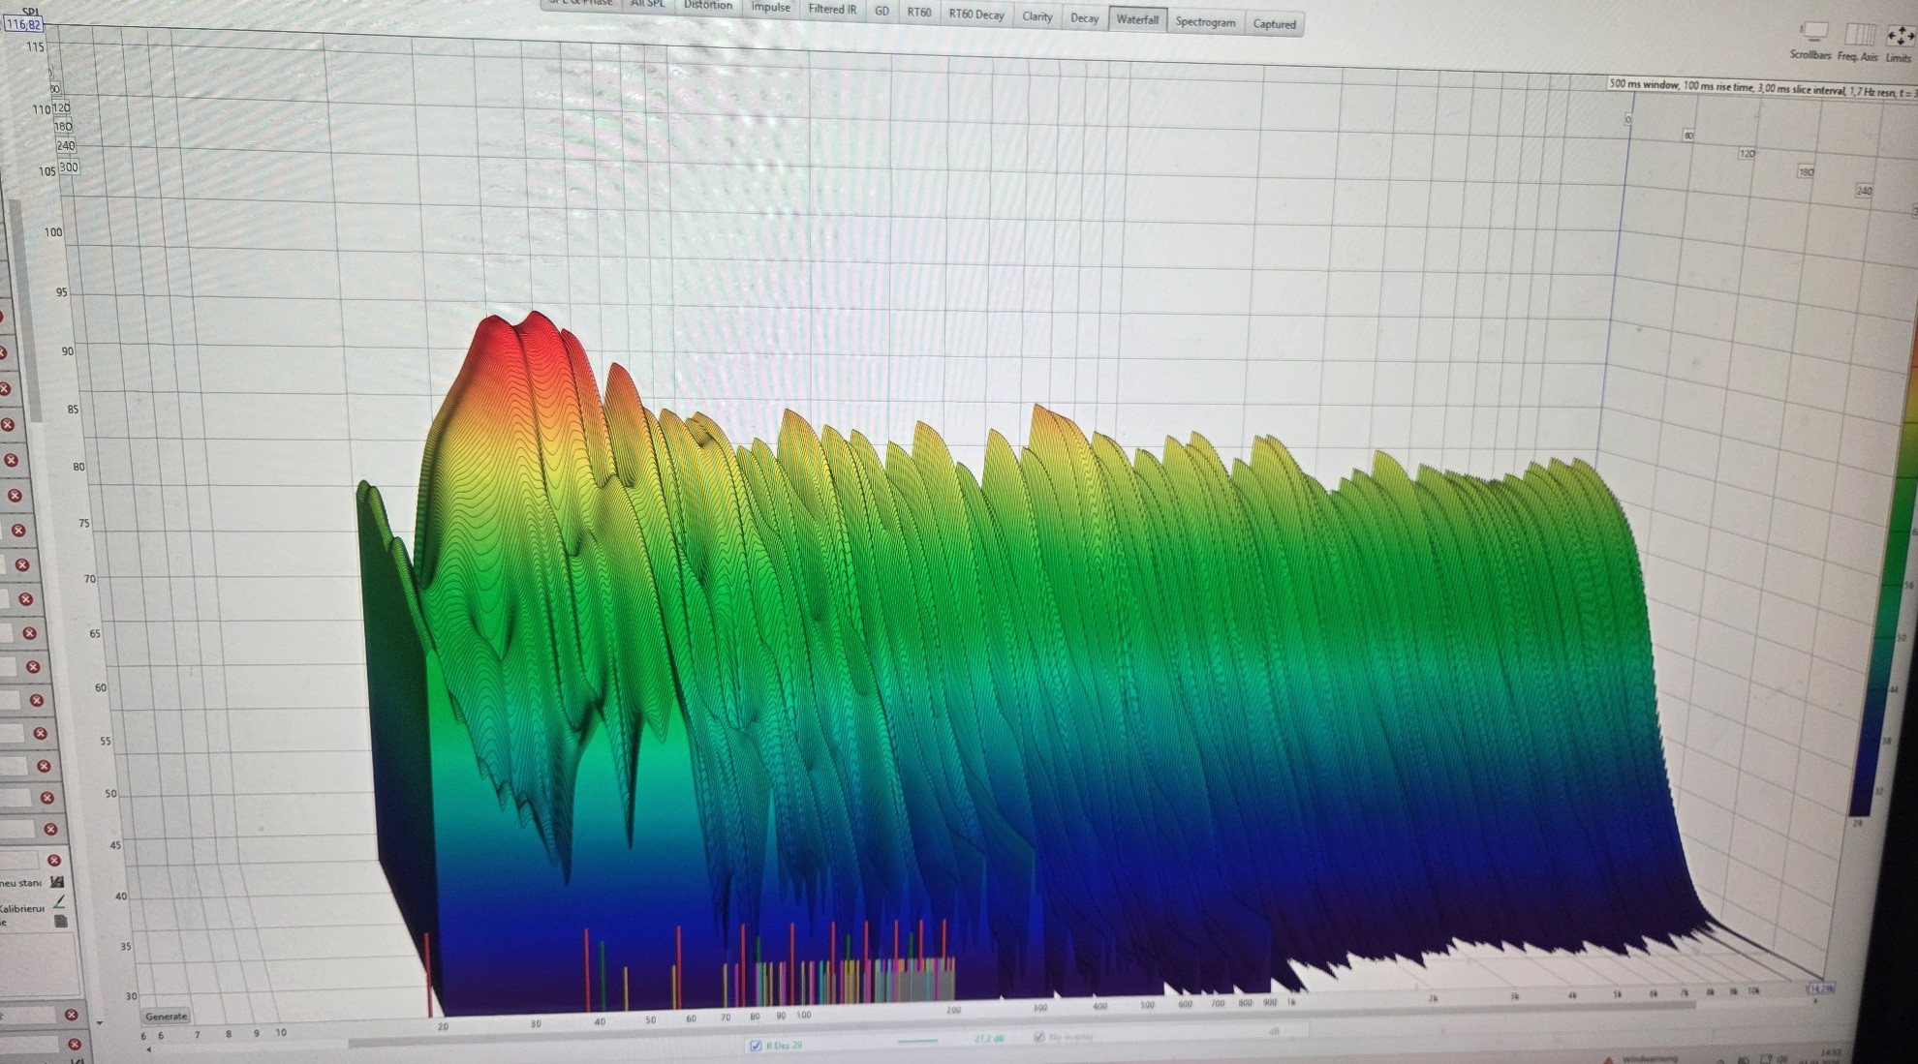
Task: Switch to the Spectrogram tab
Action: [1205, 22]
